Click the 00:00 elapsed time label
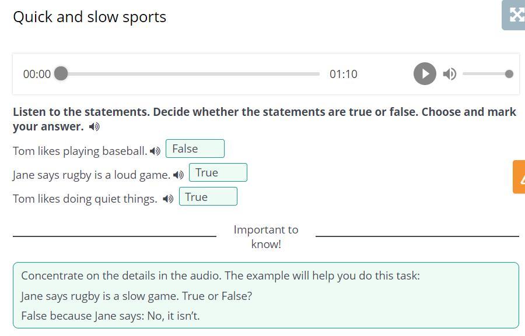 (x=37, y=74)
